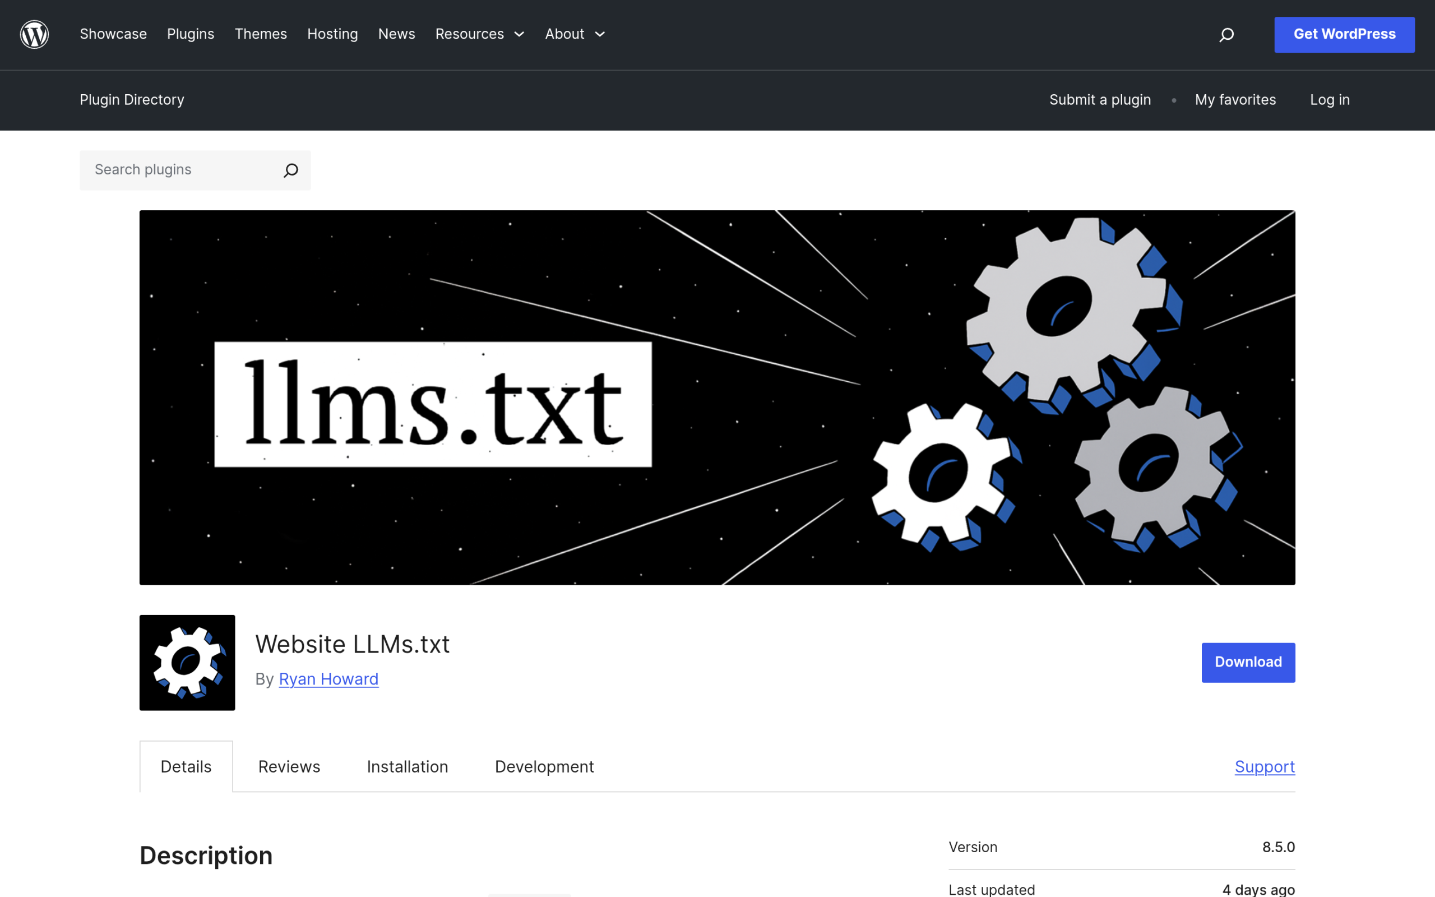Click the llms.txt banner image
Viewport: 1435px width, 897px height.
(x=717, y=397)
